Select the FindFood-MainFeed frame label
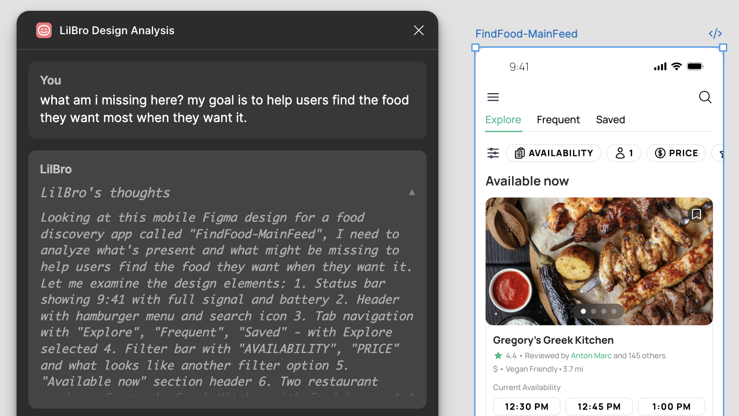The height and width of the screenshot is (416, 739). (x=526, y=34)
